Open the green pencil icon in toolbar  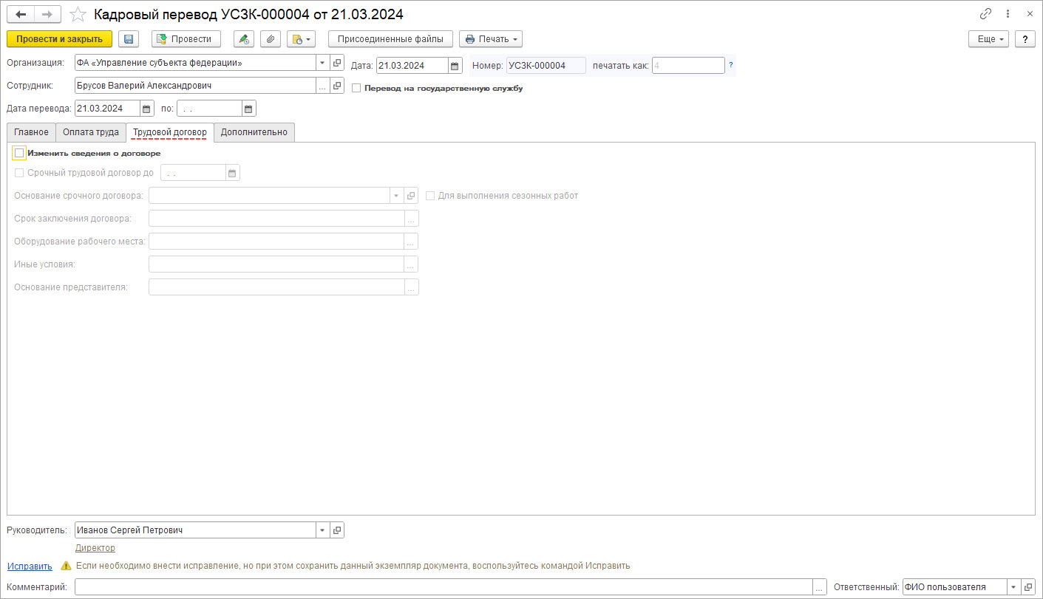point(244,39)
